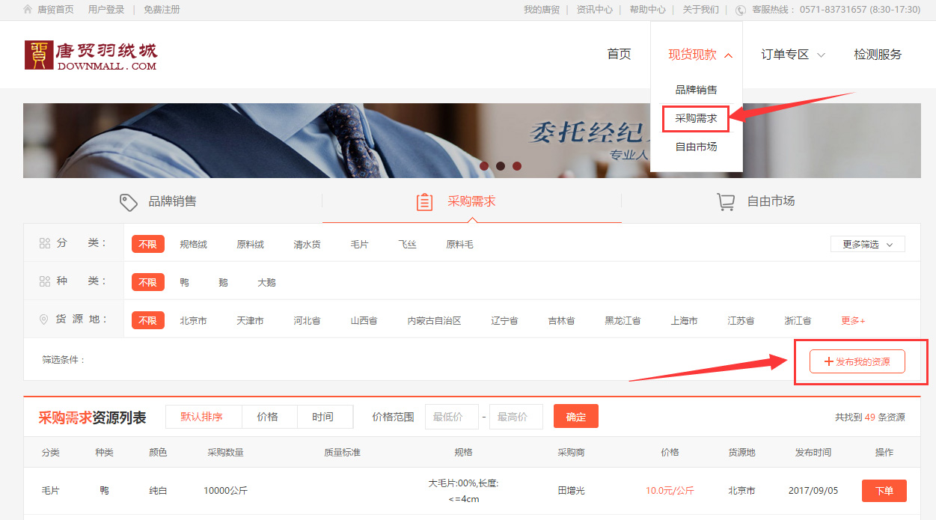Click the 确定 price range button
936x520 pixels.
(x=576, y=417)
